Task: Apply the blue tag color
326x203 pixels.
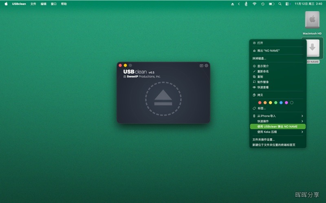Action: (281, 103)
